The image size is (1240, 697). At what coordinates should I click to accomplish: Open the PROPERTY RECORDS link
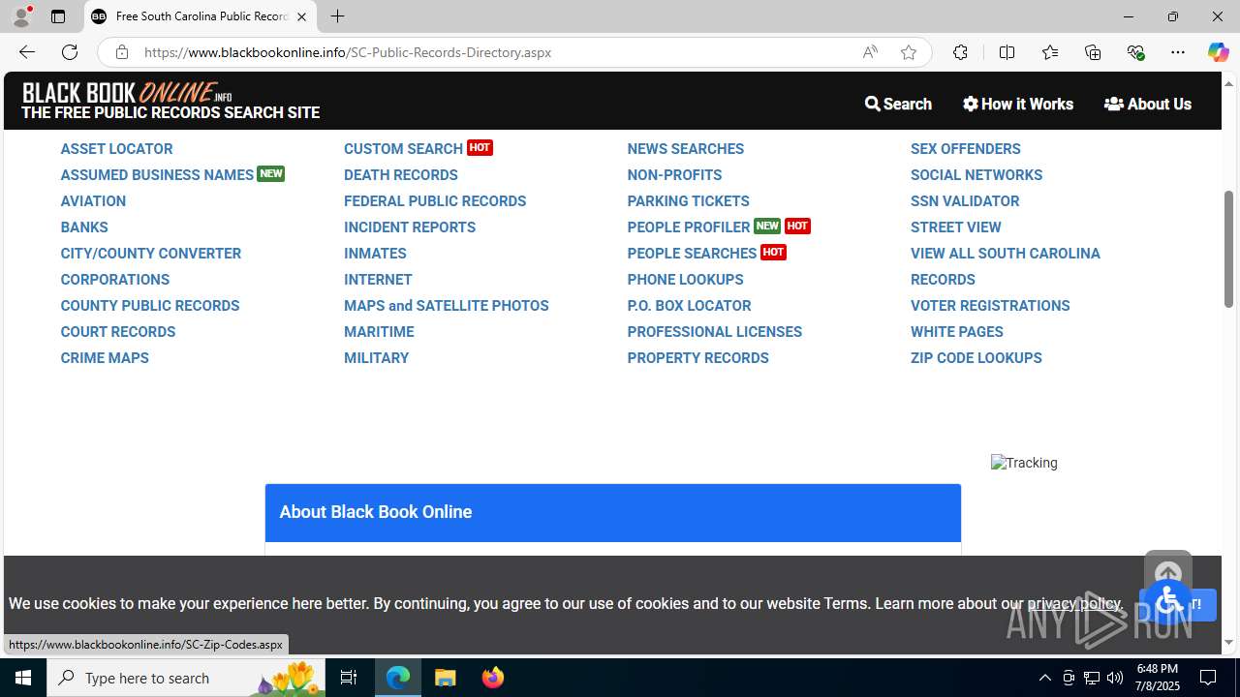(697, 358)
